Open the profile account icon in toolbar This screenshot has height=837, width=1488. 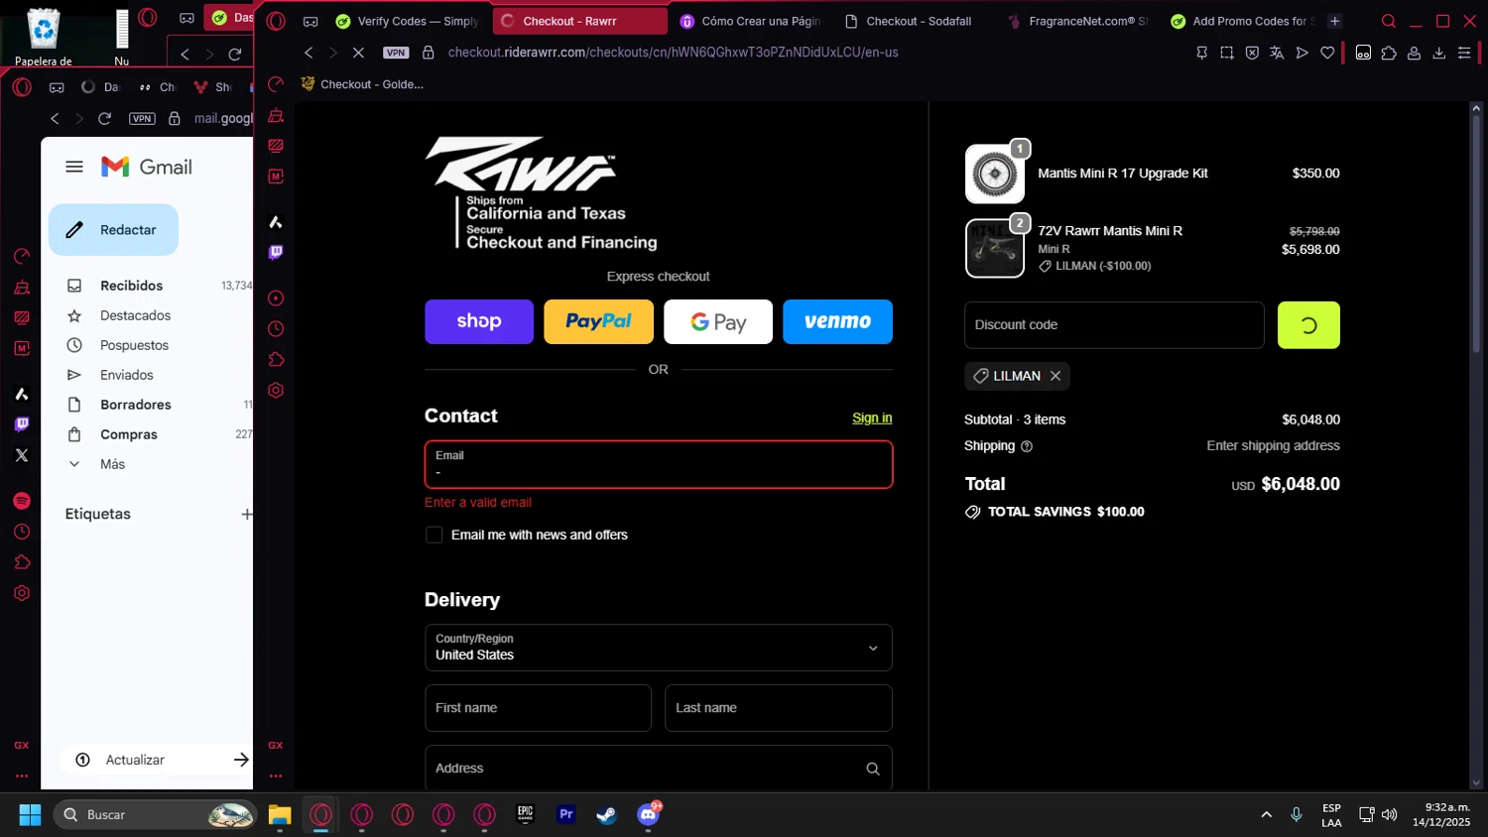tap(1414, 53)
